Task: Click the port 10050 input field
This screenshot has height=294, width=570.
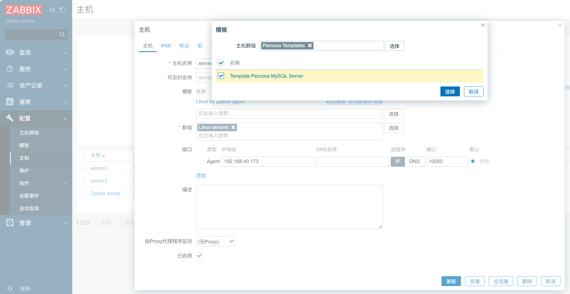Action: (x=447, y=161)
